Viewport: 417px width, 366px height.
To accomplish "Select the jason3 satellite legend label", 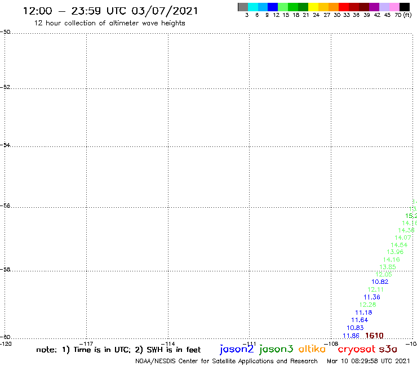I will [276, 349].
